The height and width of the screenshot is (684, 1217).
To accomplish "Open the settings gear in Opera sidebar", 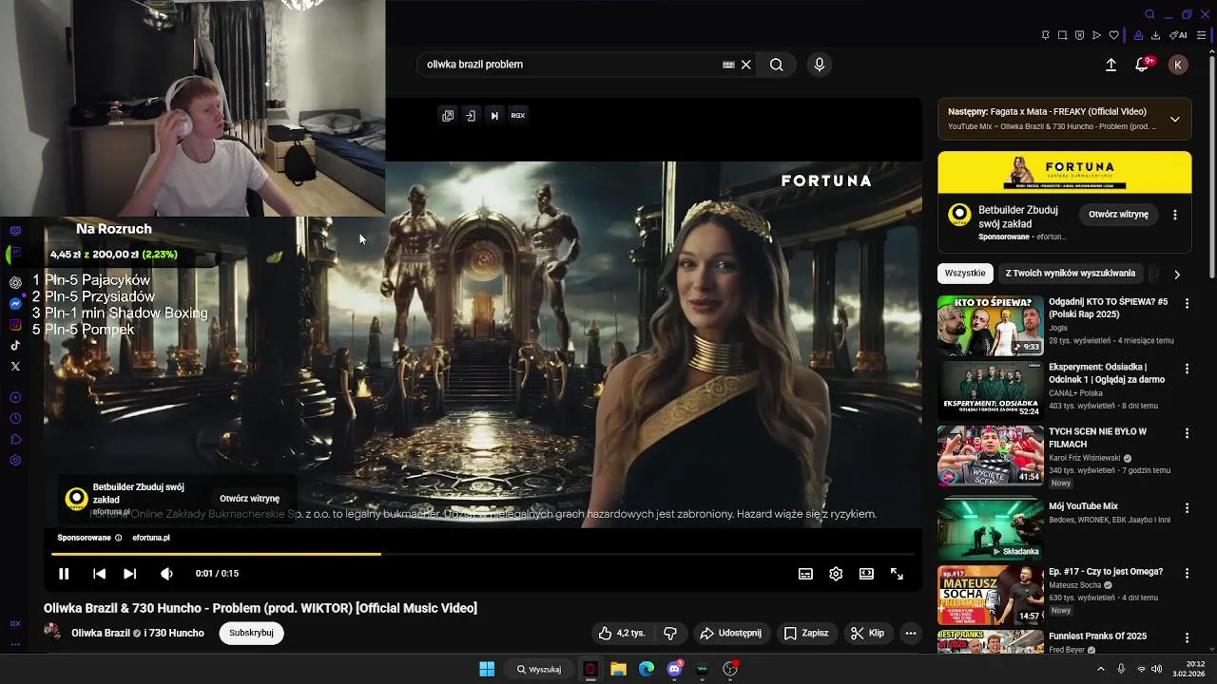I will 15,461.
